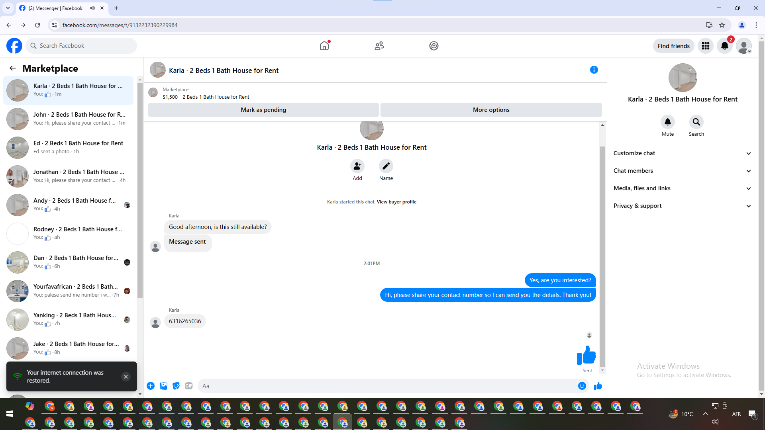Attach a photo file to the message

tap(163, 386)
